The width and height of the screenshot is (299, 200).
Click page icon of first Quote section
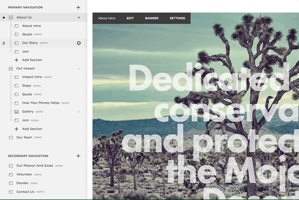pyautogui.click(x=16, y=34)
